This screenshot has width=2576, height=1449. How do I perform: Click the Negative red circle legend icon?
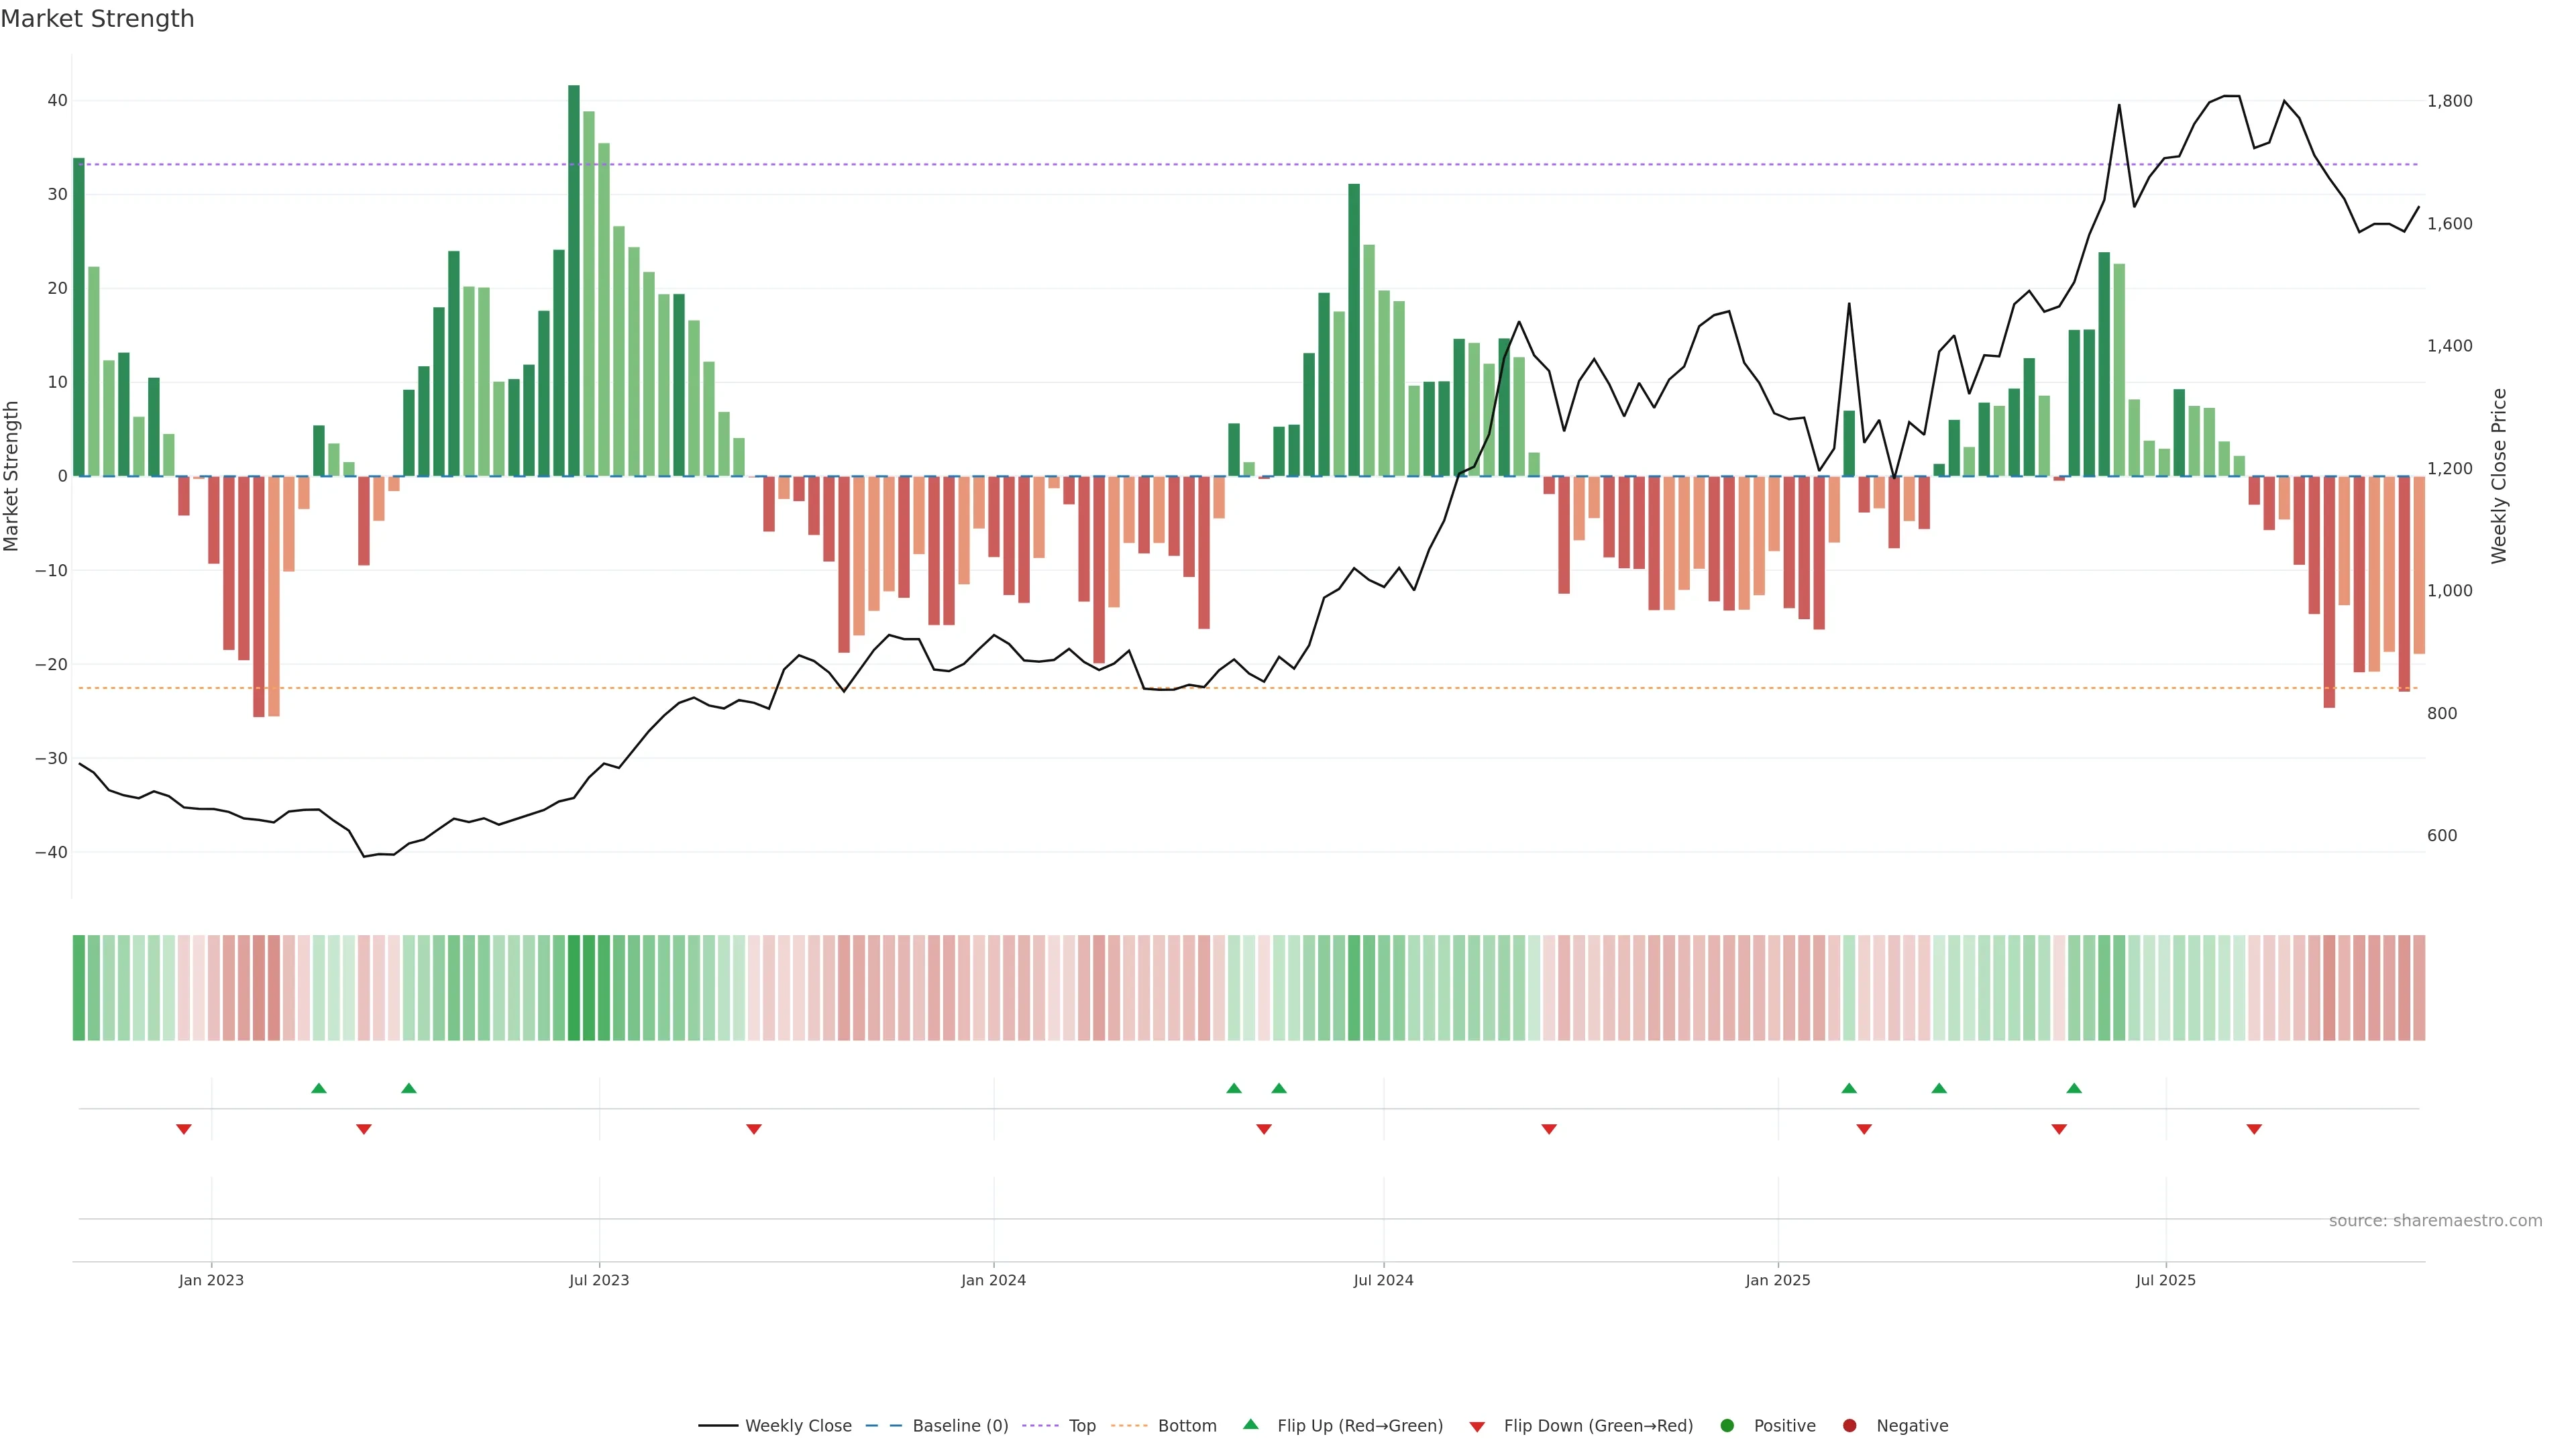click(x=1849, y=1426)
